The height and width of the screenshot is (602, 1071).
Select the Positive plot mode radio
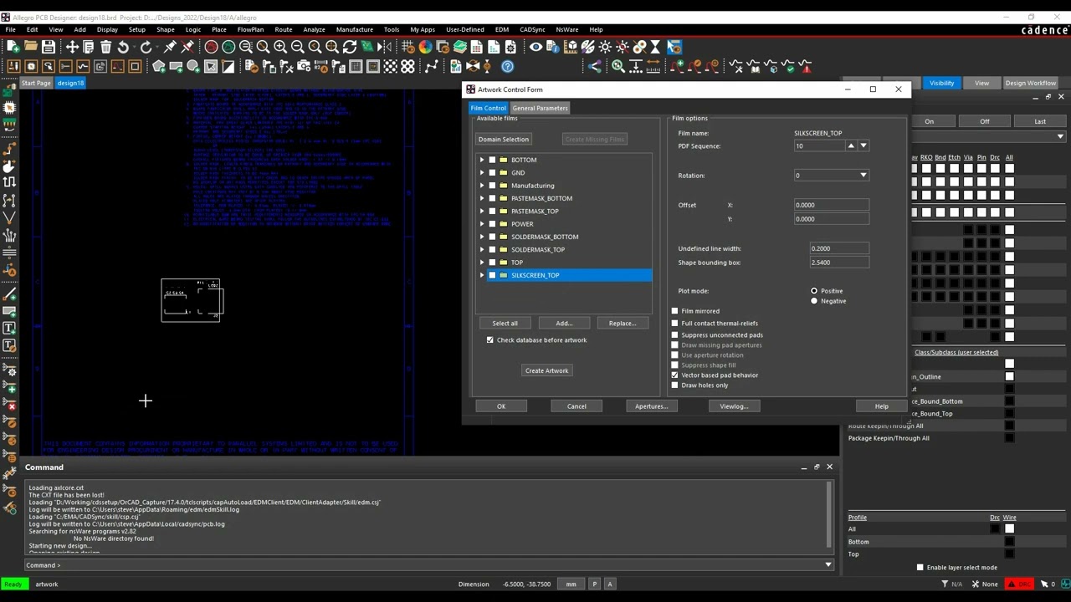tap(814, 291)
